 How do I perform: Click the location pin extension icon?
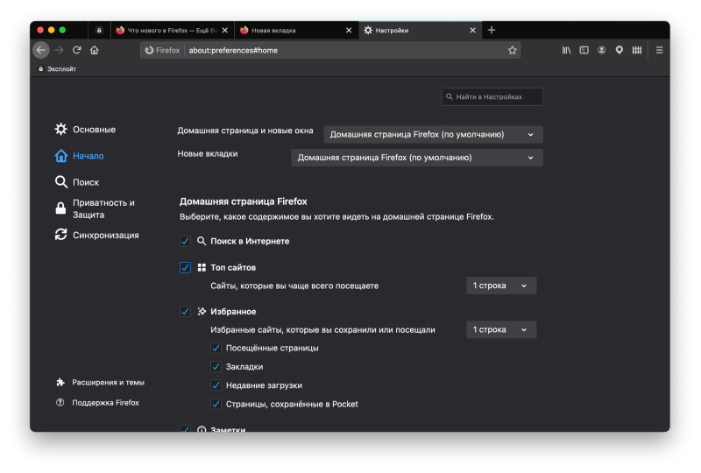point(620,50)
